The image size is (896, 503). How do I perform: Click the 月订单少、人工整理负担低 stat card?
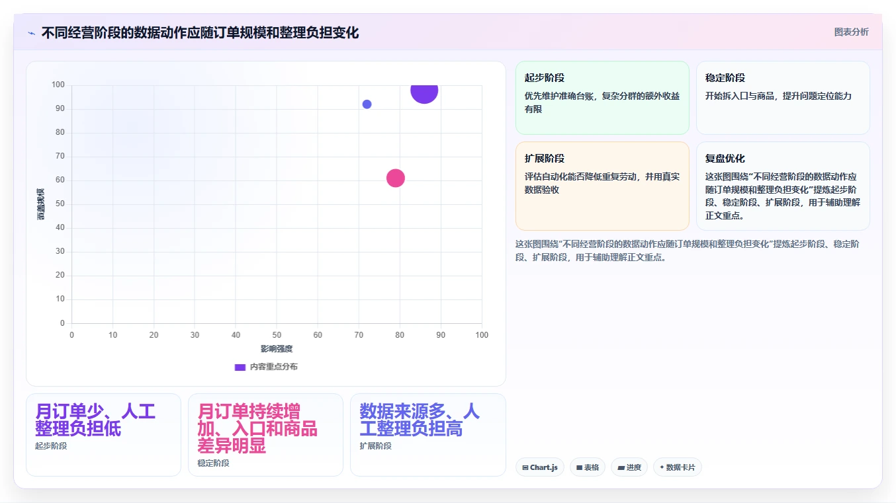click(x=103, y=435)
